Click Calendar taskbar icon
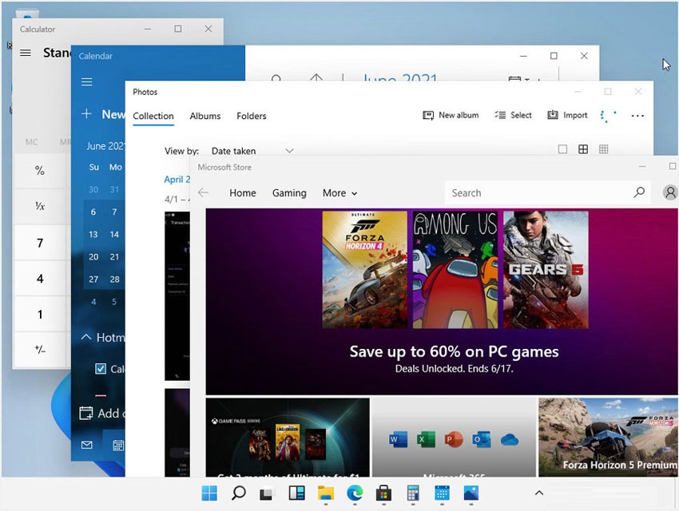The image size is (679, 511). pyautogui.click(x=442, y=493)
